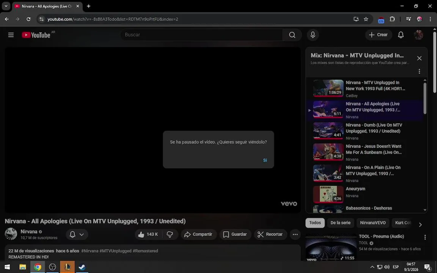Open TOOL - Pneuma (Audio) thumbnail
The height and width of the screenshot is (273, 437).
pyautogui.click(x=331, y=247)
